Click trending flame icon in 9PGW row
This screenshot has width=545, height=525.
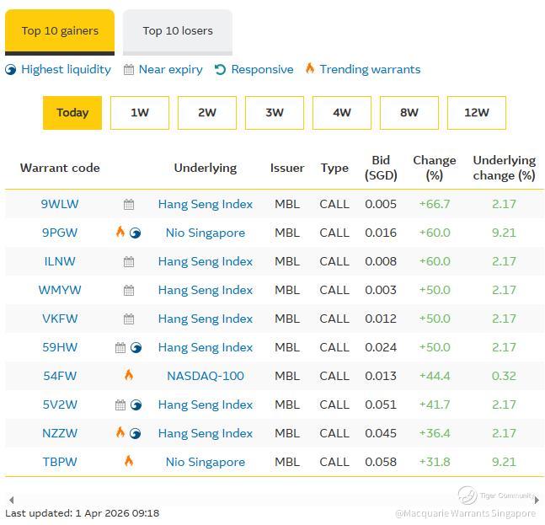point(120,232)
